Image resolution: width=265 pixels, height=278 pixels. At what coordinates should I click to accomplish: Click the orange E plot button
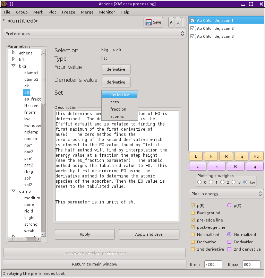196,156
